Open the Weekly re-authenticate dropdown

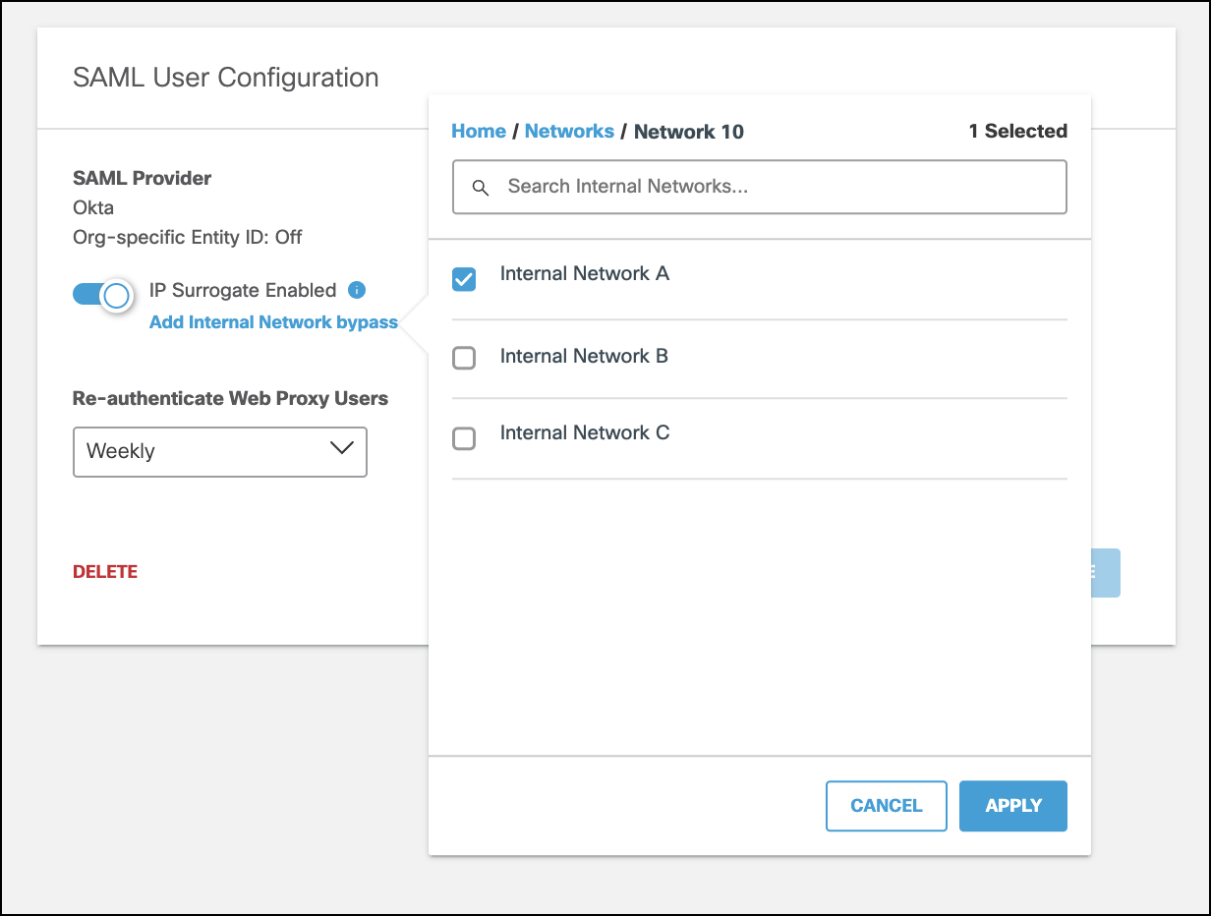click(x=219, y=452)
